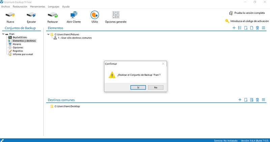Click the blank page icon in Elementos header
Viewport: 270px width, 142px height.
click(251, 28)
